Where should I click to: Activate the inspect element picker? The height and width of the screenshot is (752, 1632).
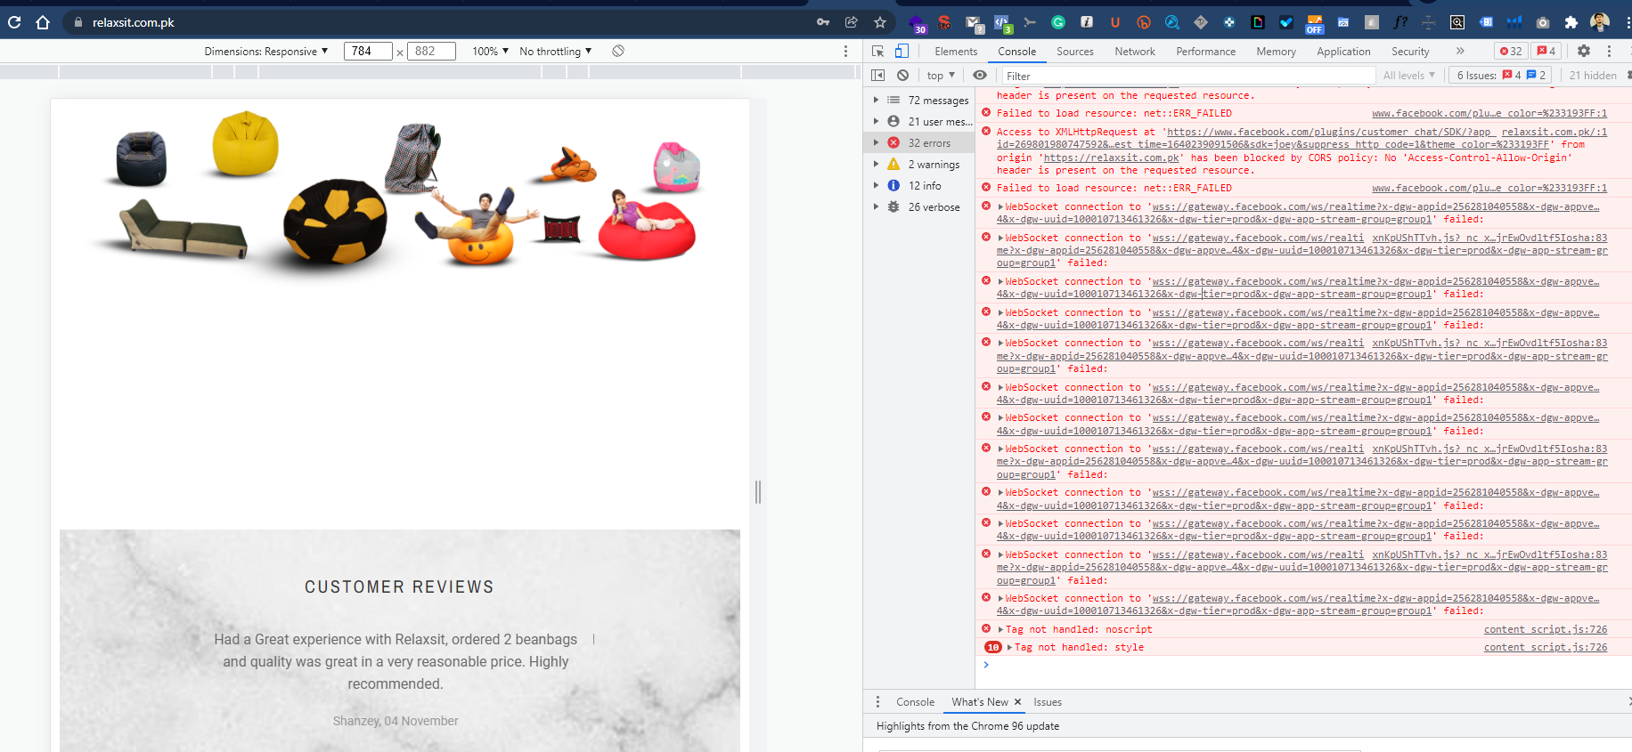[x=878, y=52]
